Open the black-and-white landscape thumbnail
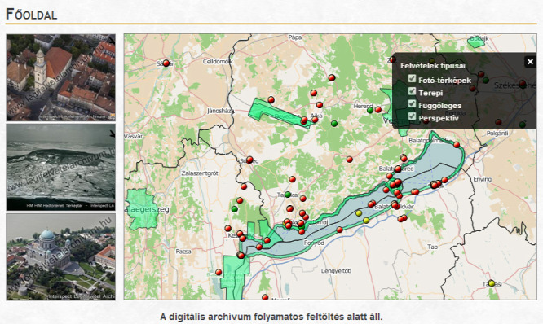Screen dimensions: 543x324 (x=60, y=168)
